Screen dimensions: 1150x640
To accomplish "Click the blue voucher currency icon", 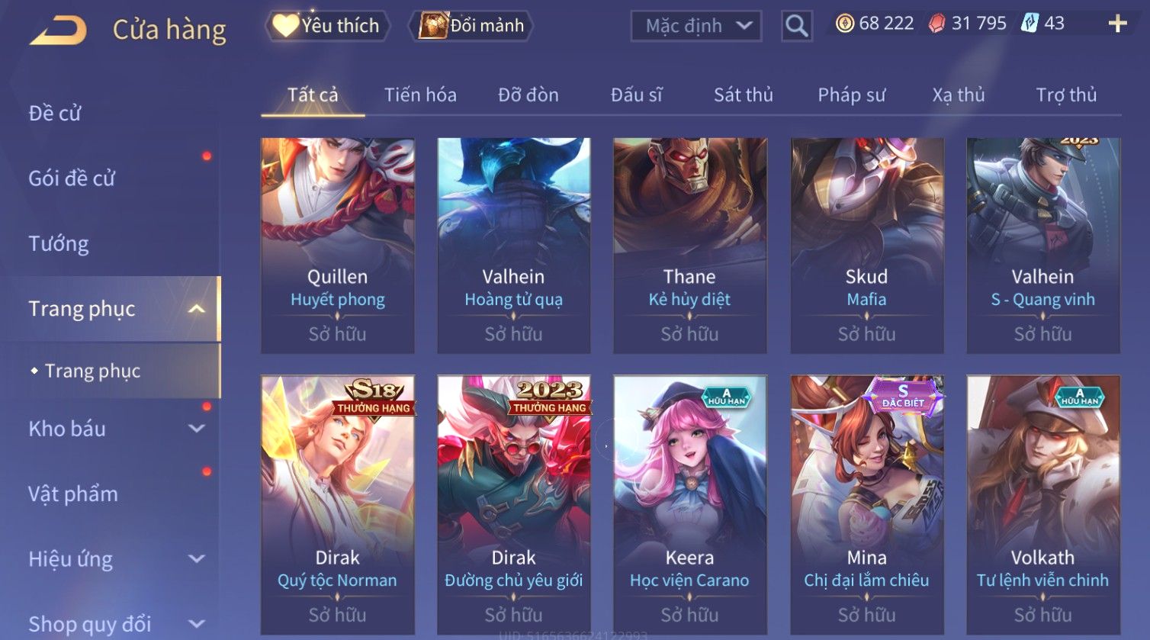I will coord(1030,24).
